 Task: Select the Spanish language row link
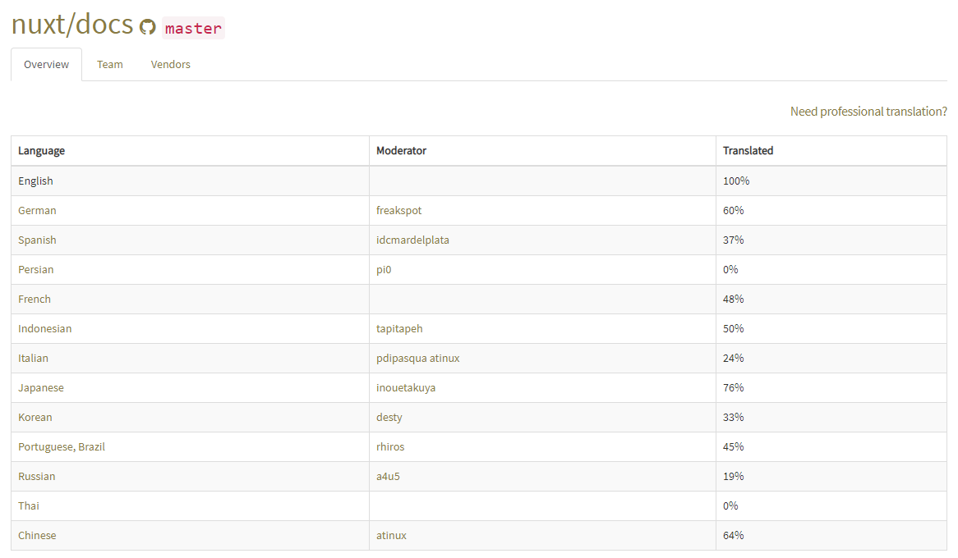(x=37, y=240)
